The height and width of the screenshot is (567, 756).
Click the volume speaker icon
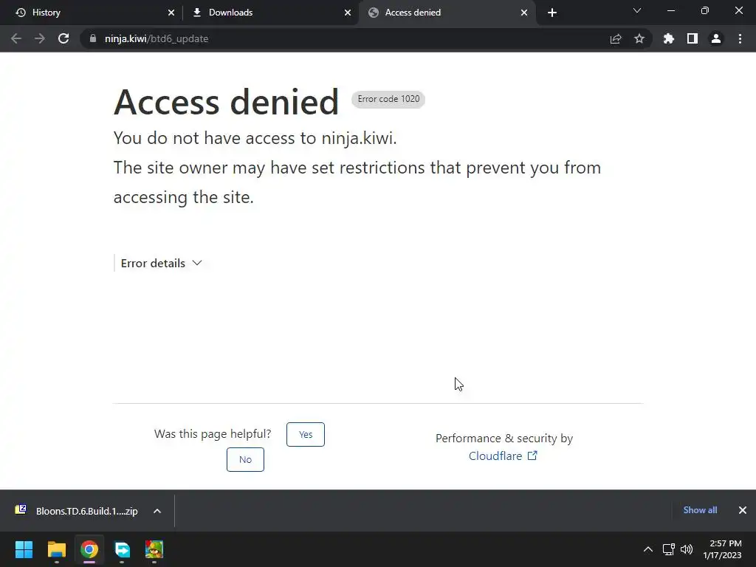click(x=687, y=549)
